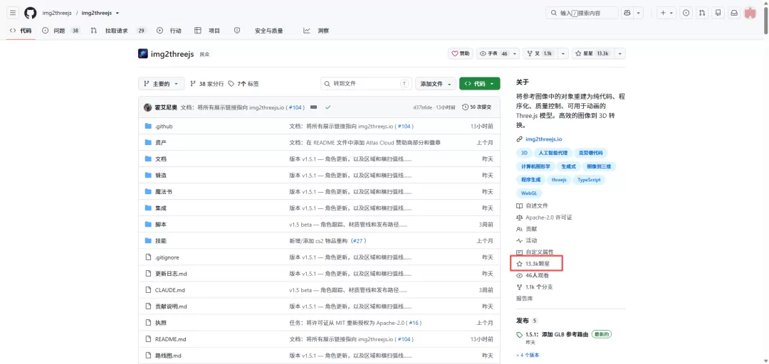
Task: Expand the repository owner switcher caret
Action: point(117,14)
